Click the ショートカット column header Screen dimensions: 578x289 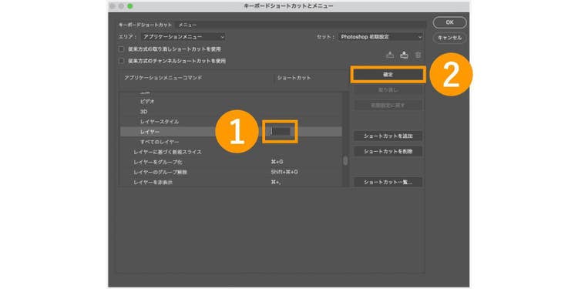pos(294,78)
